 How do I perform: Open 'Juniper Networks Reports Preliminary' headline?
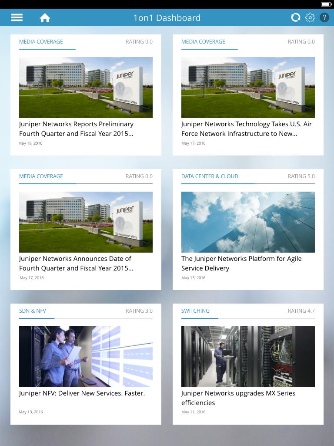point(76,129)
